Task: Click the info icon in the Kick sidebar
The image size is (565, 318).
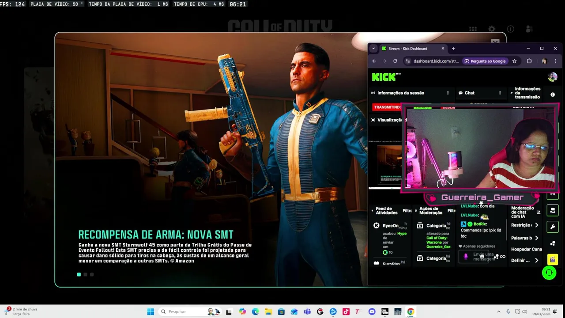Action: pos(553,95)
